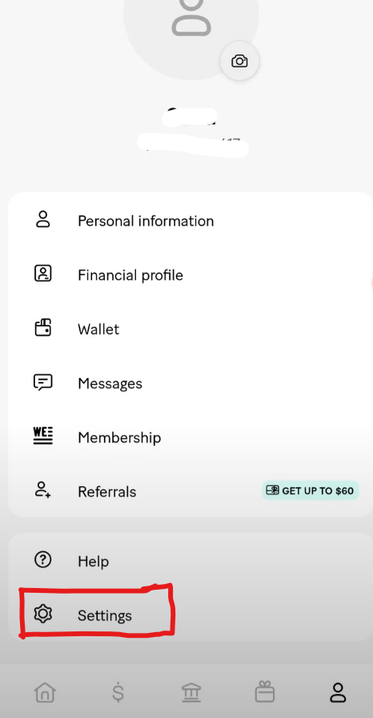
Task: Click the question mark Help icon
Action: coord(43,560)
